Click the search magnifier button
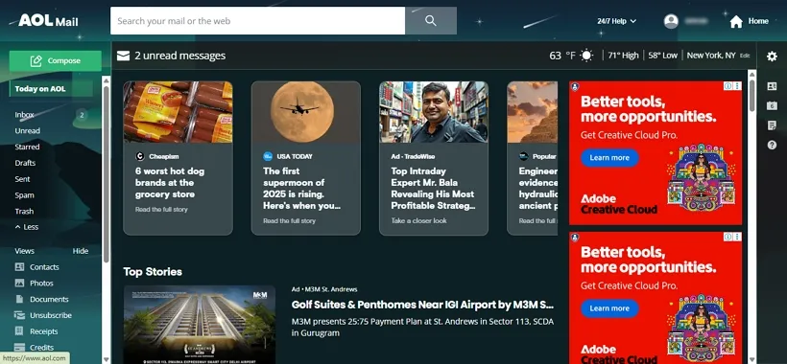 pyautogui.click(x=431, y=20)
